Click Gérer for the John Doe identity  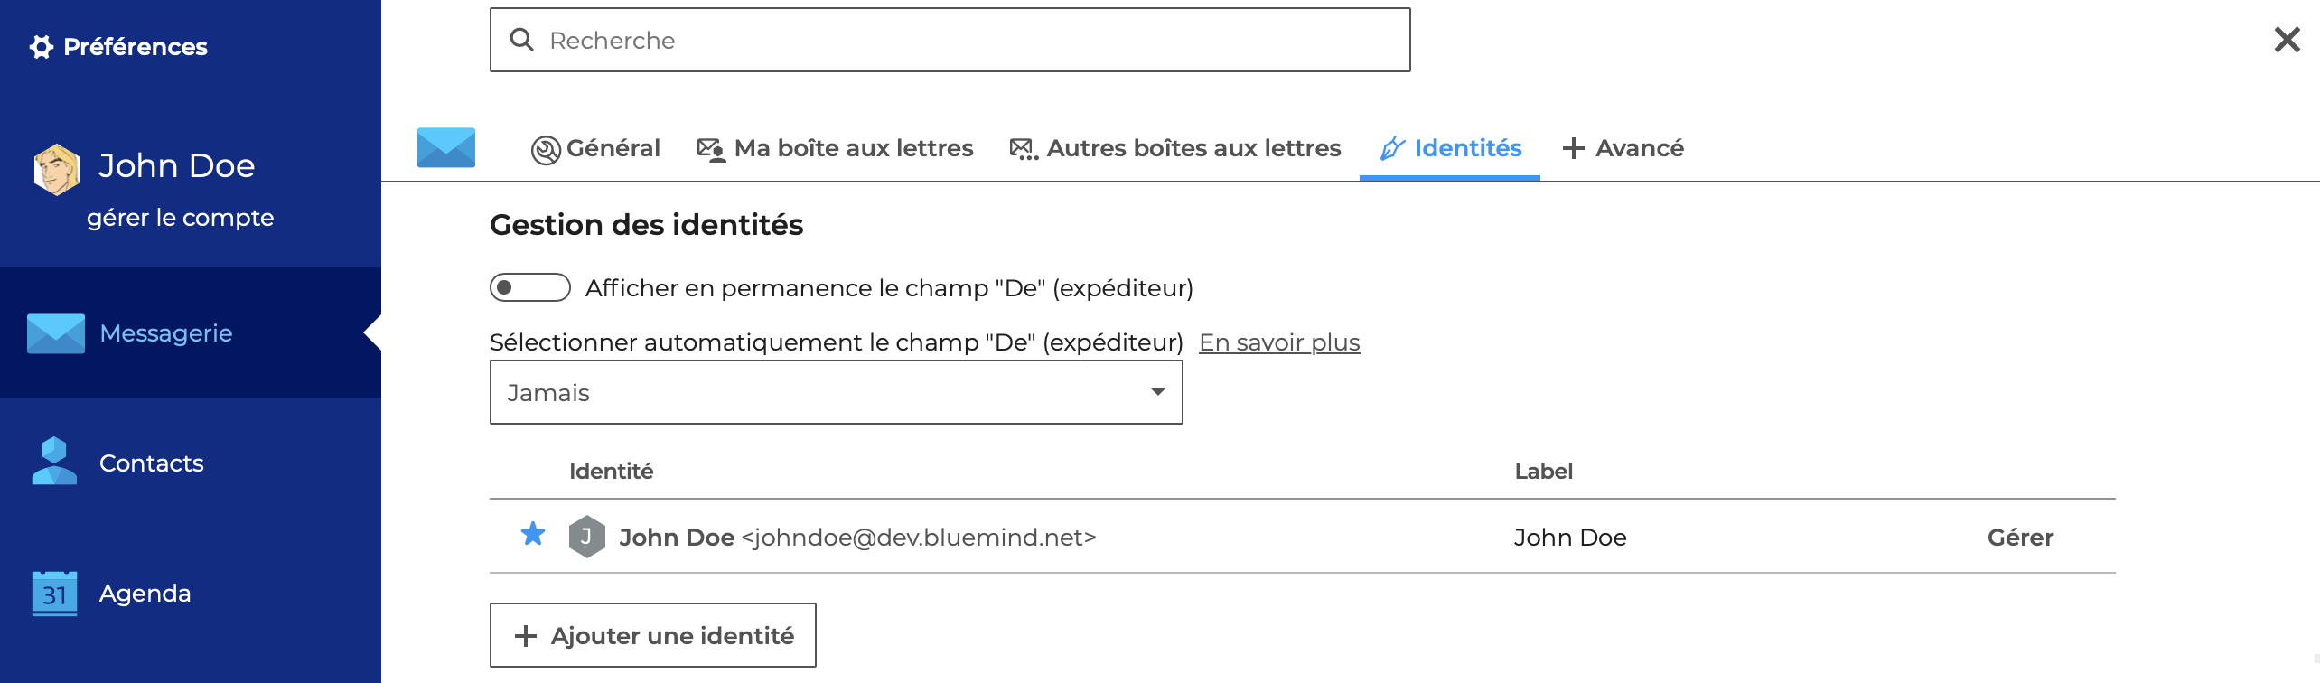[2020, 538]
